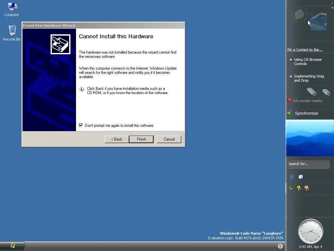Click the Finish button
334x251 pixels.
[x=141, y=139]
